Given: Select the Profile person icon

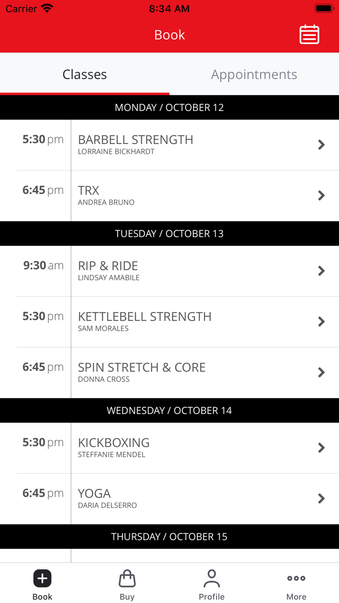Looking at the screenshot, I should click(x=212, y=578).
